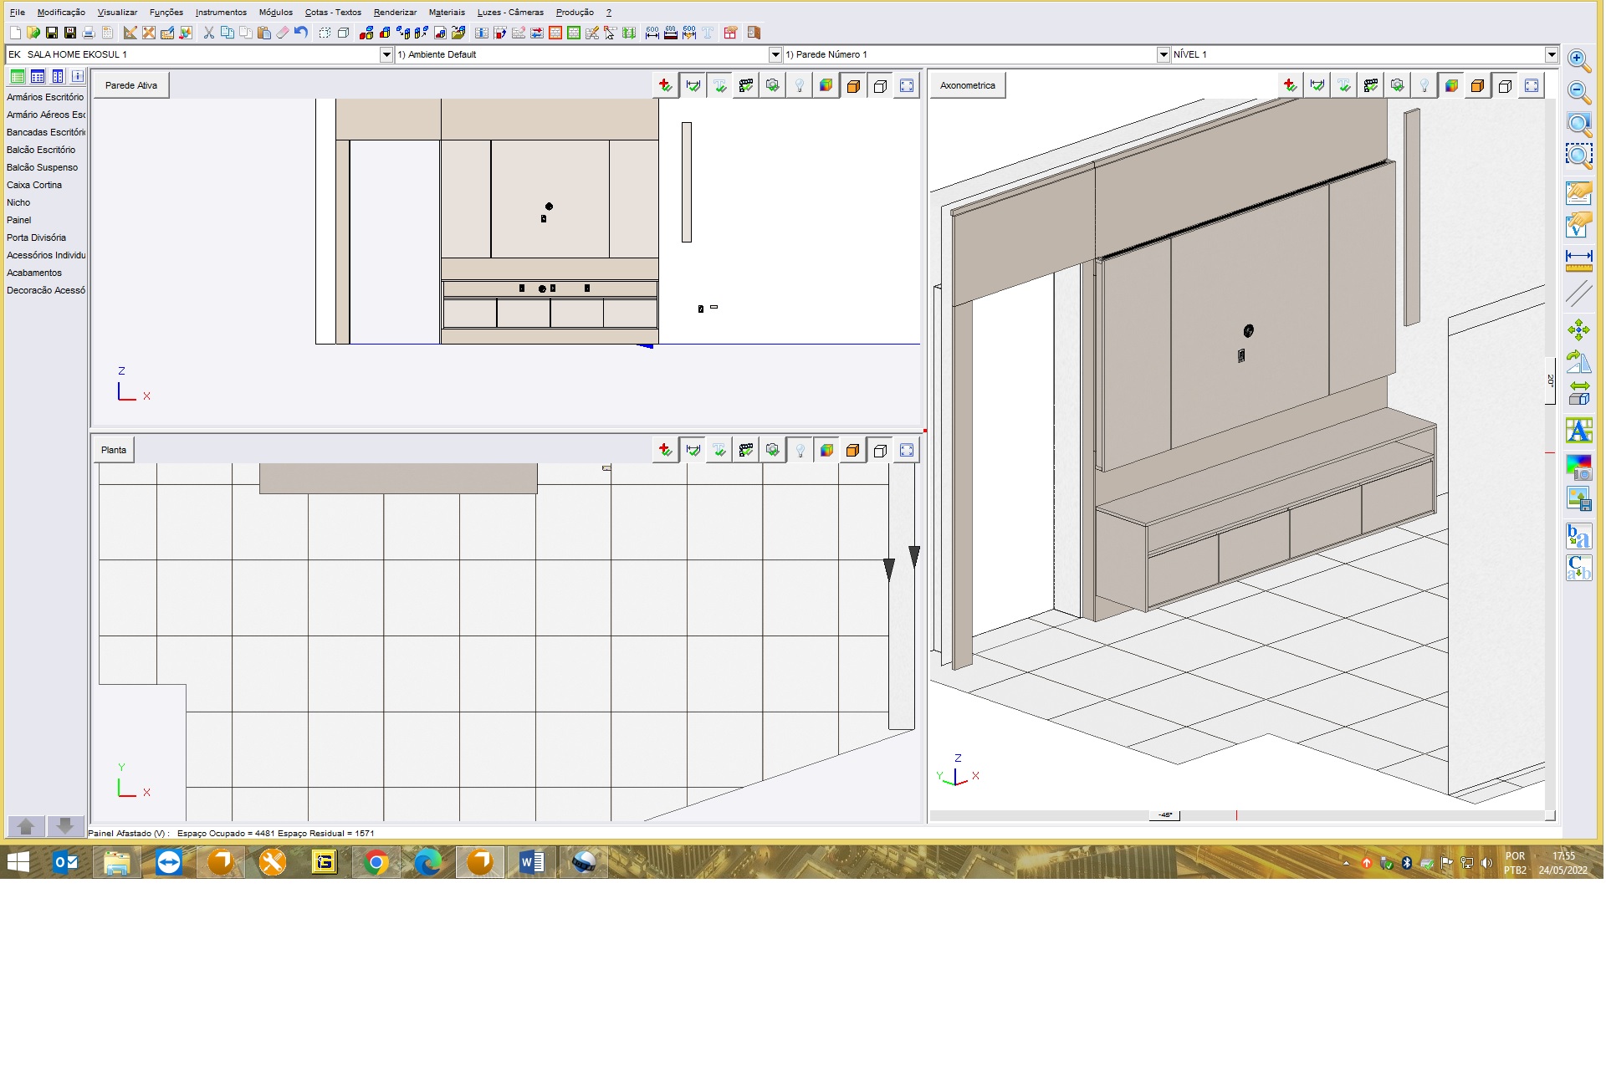Click the New file icon
This screenshot has height=1072, width=1606.
coord(15,33)
